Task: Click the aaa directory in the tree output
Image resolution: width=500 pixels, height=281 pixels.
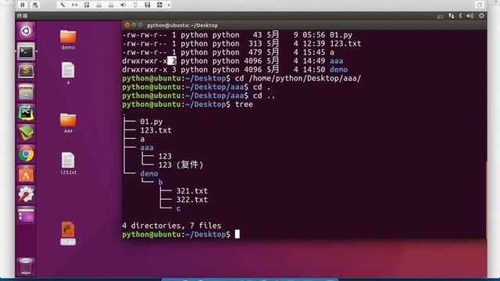Action: point(147,148)
